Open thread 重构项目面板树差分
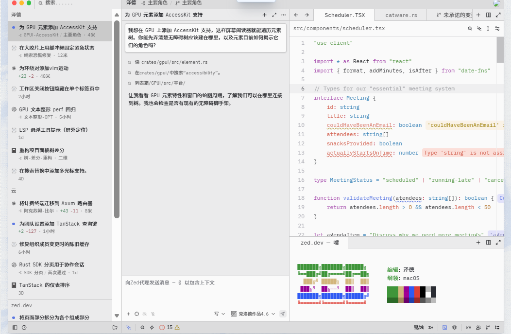511x334 pixels. [x=60, y=154]
